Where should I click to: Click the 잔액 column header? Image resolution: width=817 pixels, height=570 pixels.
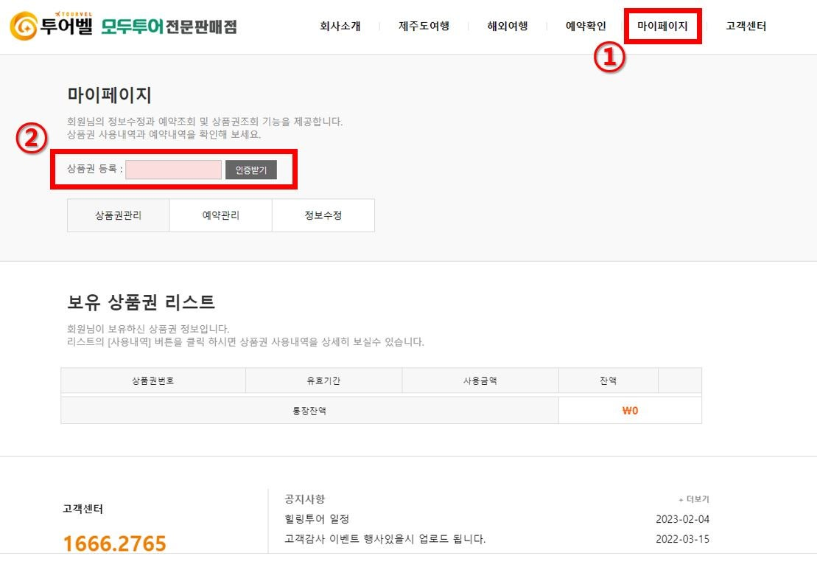click(x=608, y=380)
